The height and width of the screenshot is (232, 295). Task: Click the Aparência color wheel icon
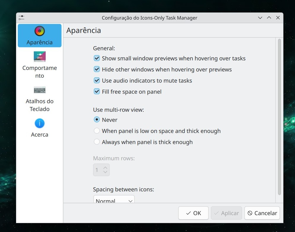pyautogui.click(x=39, y=31)
